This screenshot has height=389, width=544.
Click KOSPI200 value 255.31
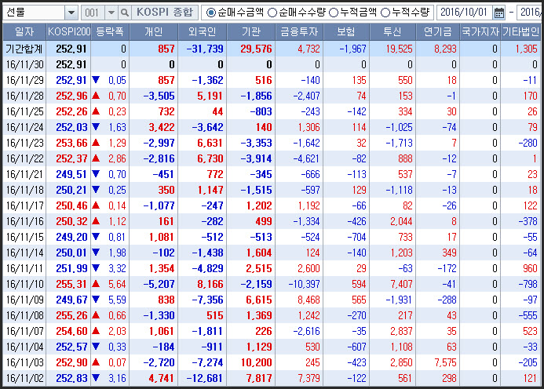(x=71, y=284)
